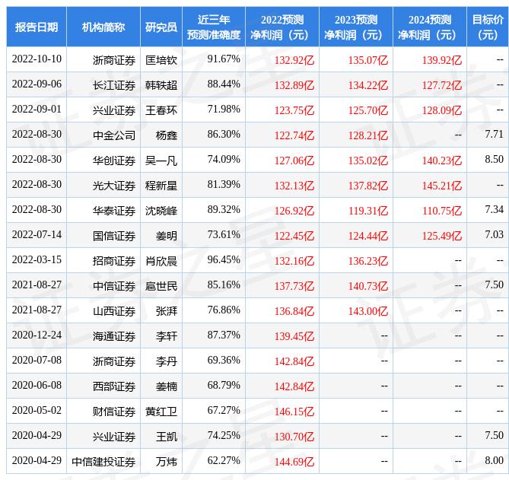Click the 110.75亿 forecast value
509x480 pixels.
[442, 211]
